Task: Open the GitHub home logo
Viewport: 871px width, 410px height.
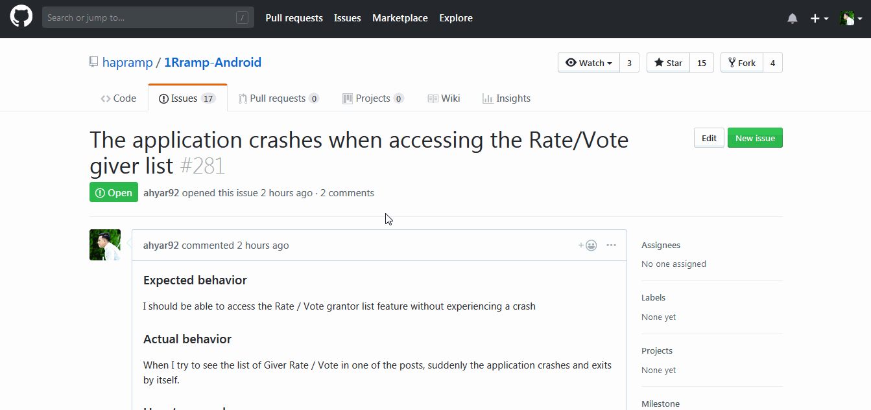Action: coord(21,17)
